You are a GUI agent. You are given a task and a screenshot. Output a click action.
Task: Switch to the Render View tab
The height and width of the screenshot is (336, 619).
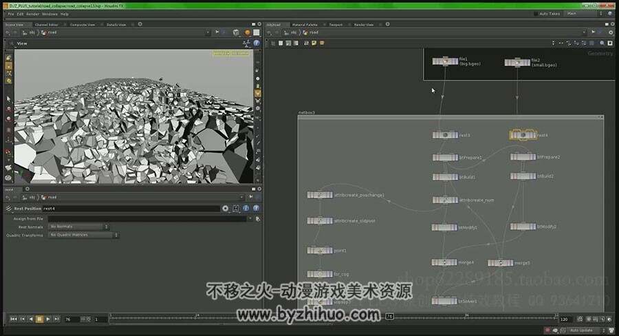pos(364,25)
